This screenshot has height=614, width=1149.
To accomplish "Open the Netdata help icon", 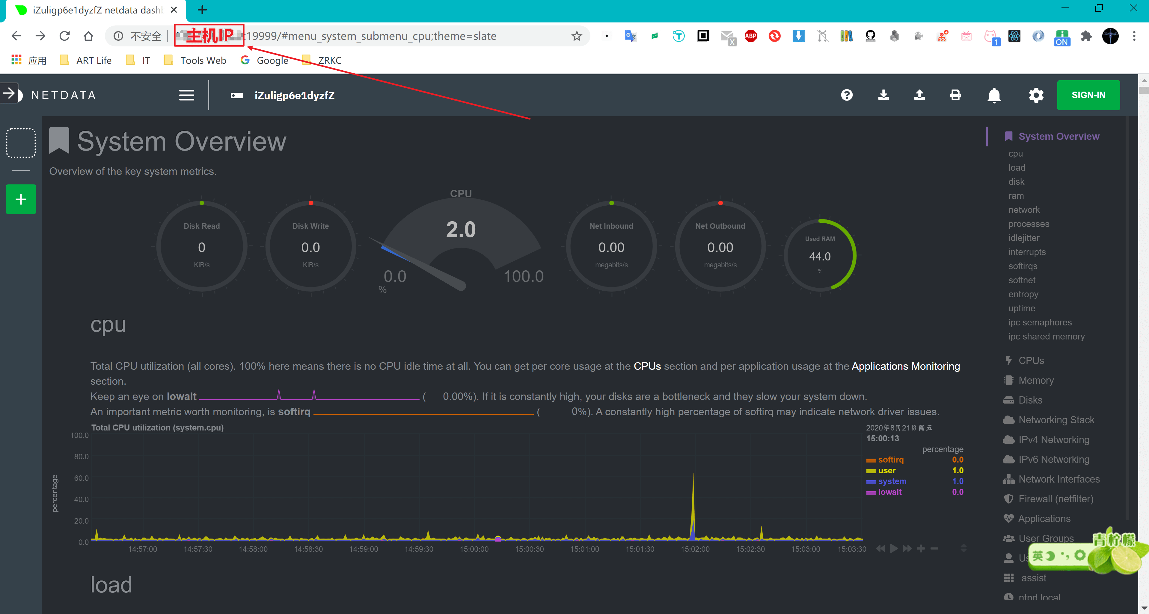I will tap(847, 95).
